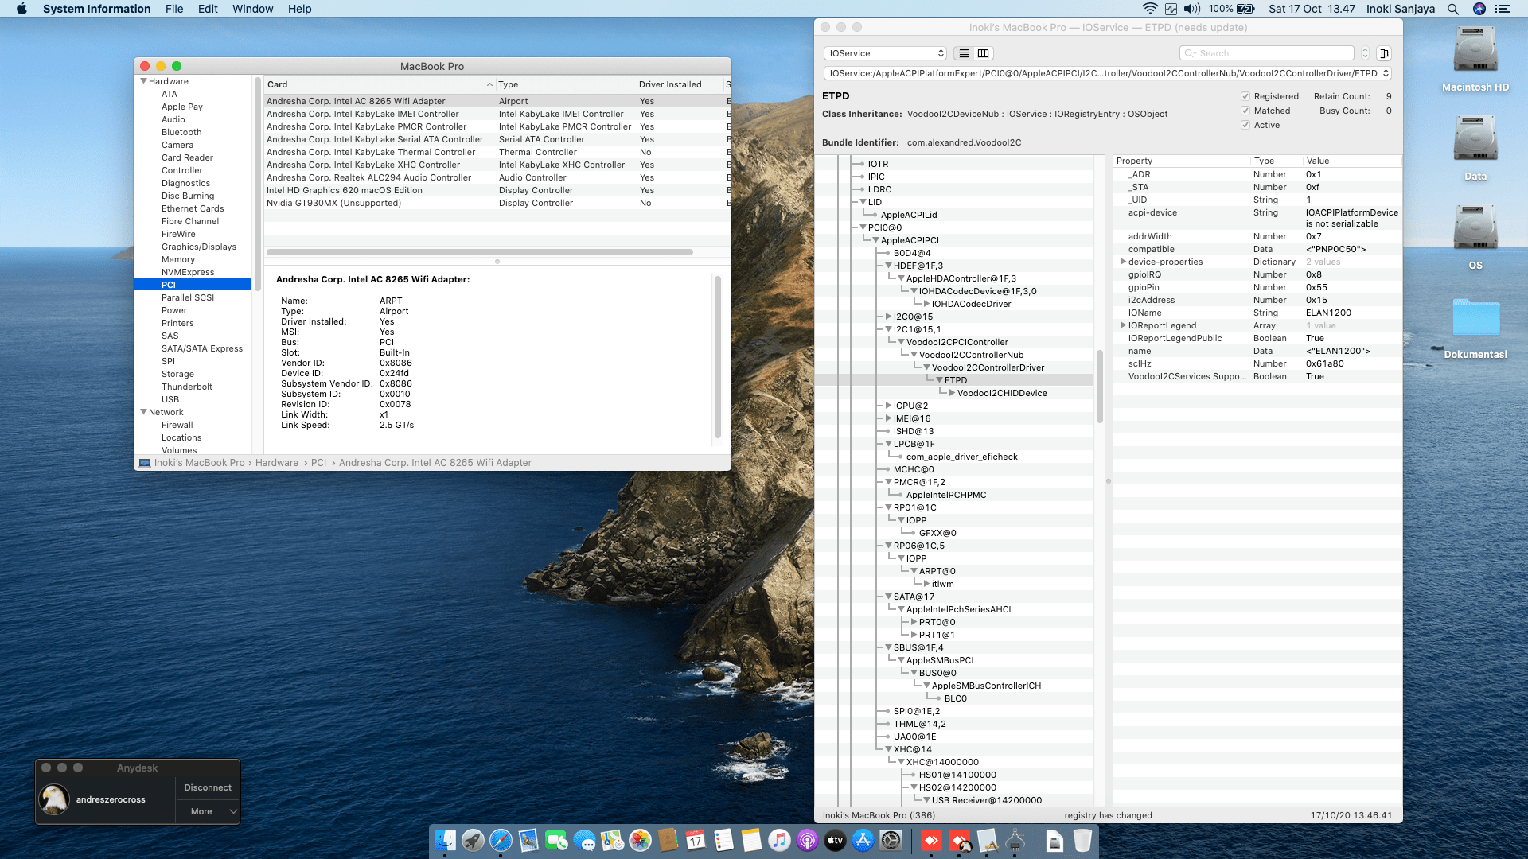Launch Safari from the Dock

501,840
